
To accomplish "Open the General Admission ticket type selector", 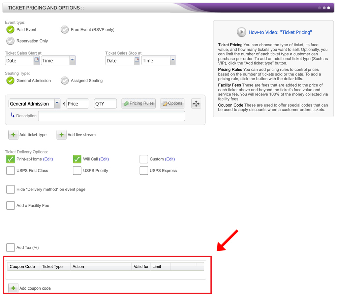I will point(57,103).
